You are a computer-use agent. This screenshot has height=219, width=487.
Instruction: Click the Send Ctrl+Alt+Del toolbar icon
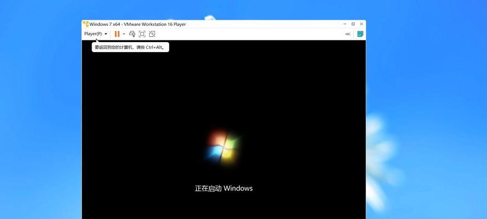click(x=132, y=34)
